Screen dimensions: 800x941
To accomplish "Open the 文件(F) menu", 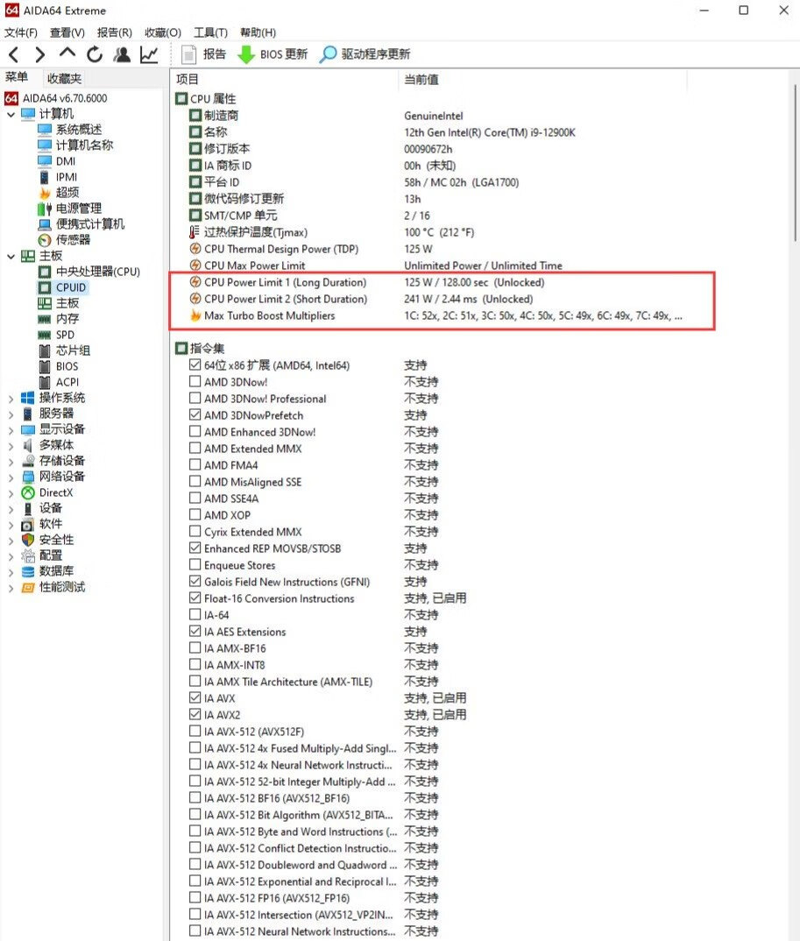I will [21, 32].
